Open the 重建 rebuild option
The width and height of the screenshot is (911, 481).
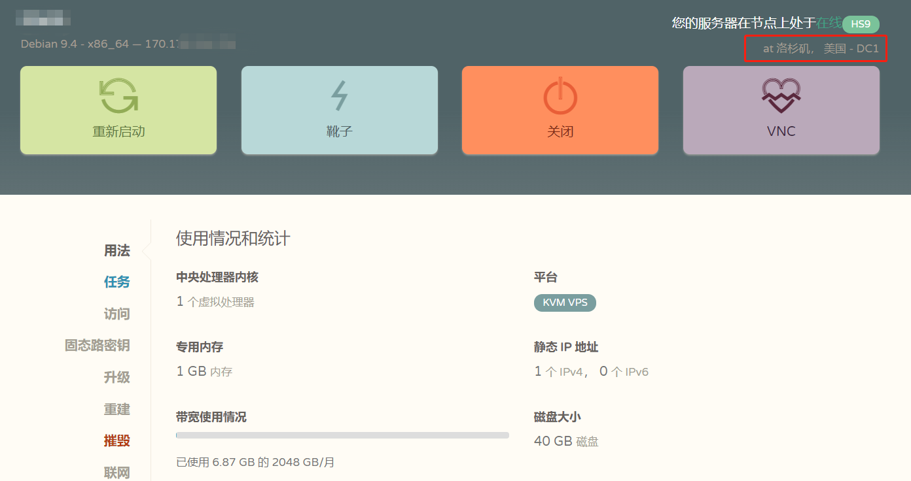(117, 409)
